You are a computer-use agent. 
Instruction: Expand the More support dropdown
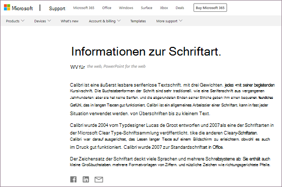click(x=169, y=21)
